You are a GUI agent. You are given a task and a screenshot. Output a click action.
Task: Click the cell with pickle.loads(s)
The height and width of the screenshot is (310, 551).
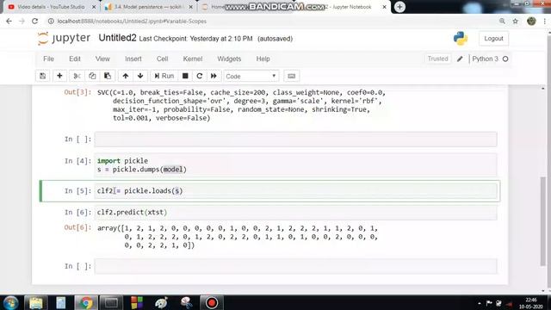295,191
